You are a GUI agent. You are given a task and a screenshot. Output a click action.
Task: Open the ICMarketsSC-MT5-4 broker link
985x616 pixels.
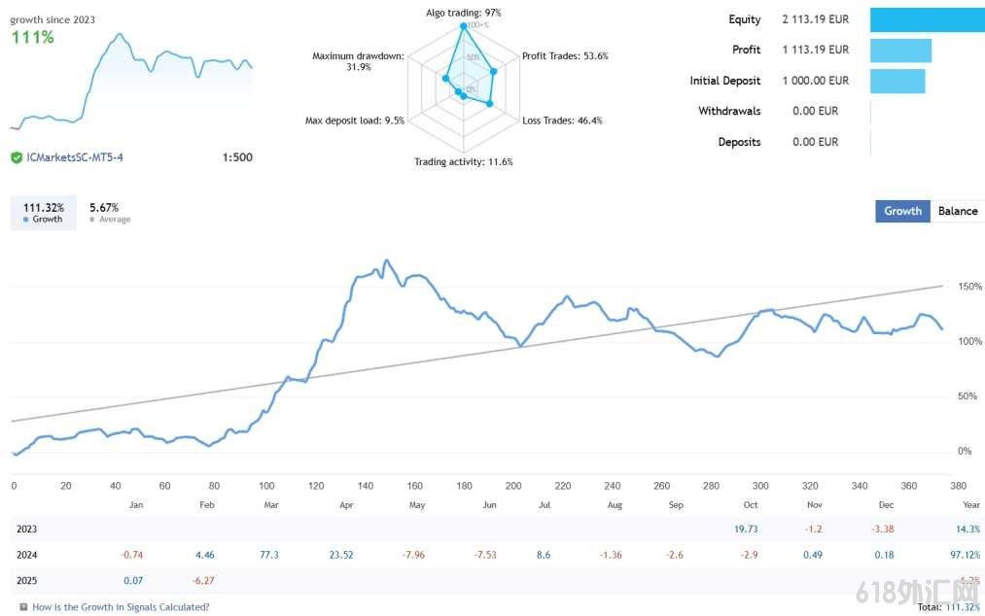pyautogui.click(x=75, y=157)
